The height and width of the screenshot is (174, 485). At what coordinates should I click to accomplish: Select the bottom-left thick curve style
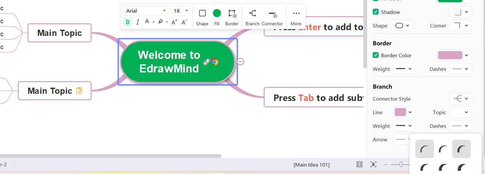[x=424, y=168]
